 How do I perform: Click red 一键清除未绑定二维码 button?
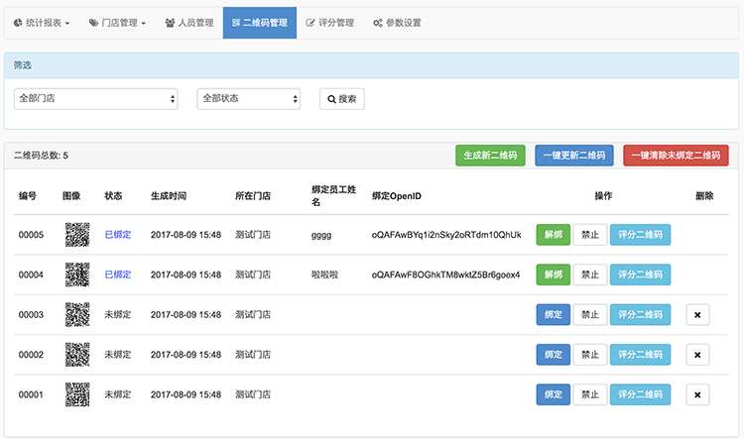[x=676, y=156]
